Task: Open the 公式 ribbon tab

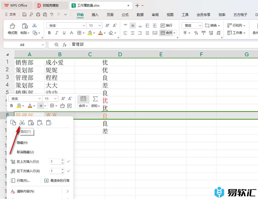Action: (x=125, y=15)
